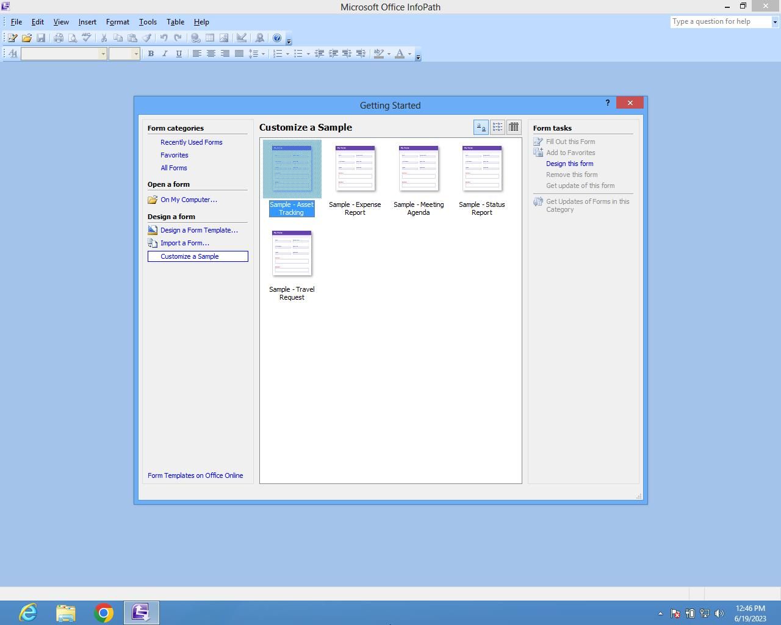The height and width of the screenshot is (625, 781).
Task: Open the font color dropdown arrow
Action: tap(409, 54)
